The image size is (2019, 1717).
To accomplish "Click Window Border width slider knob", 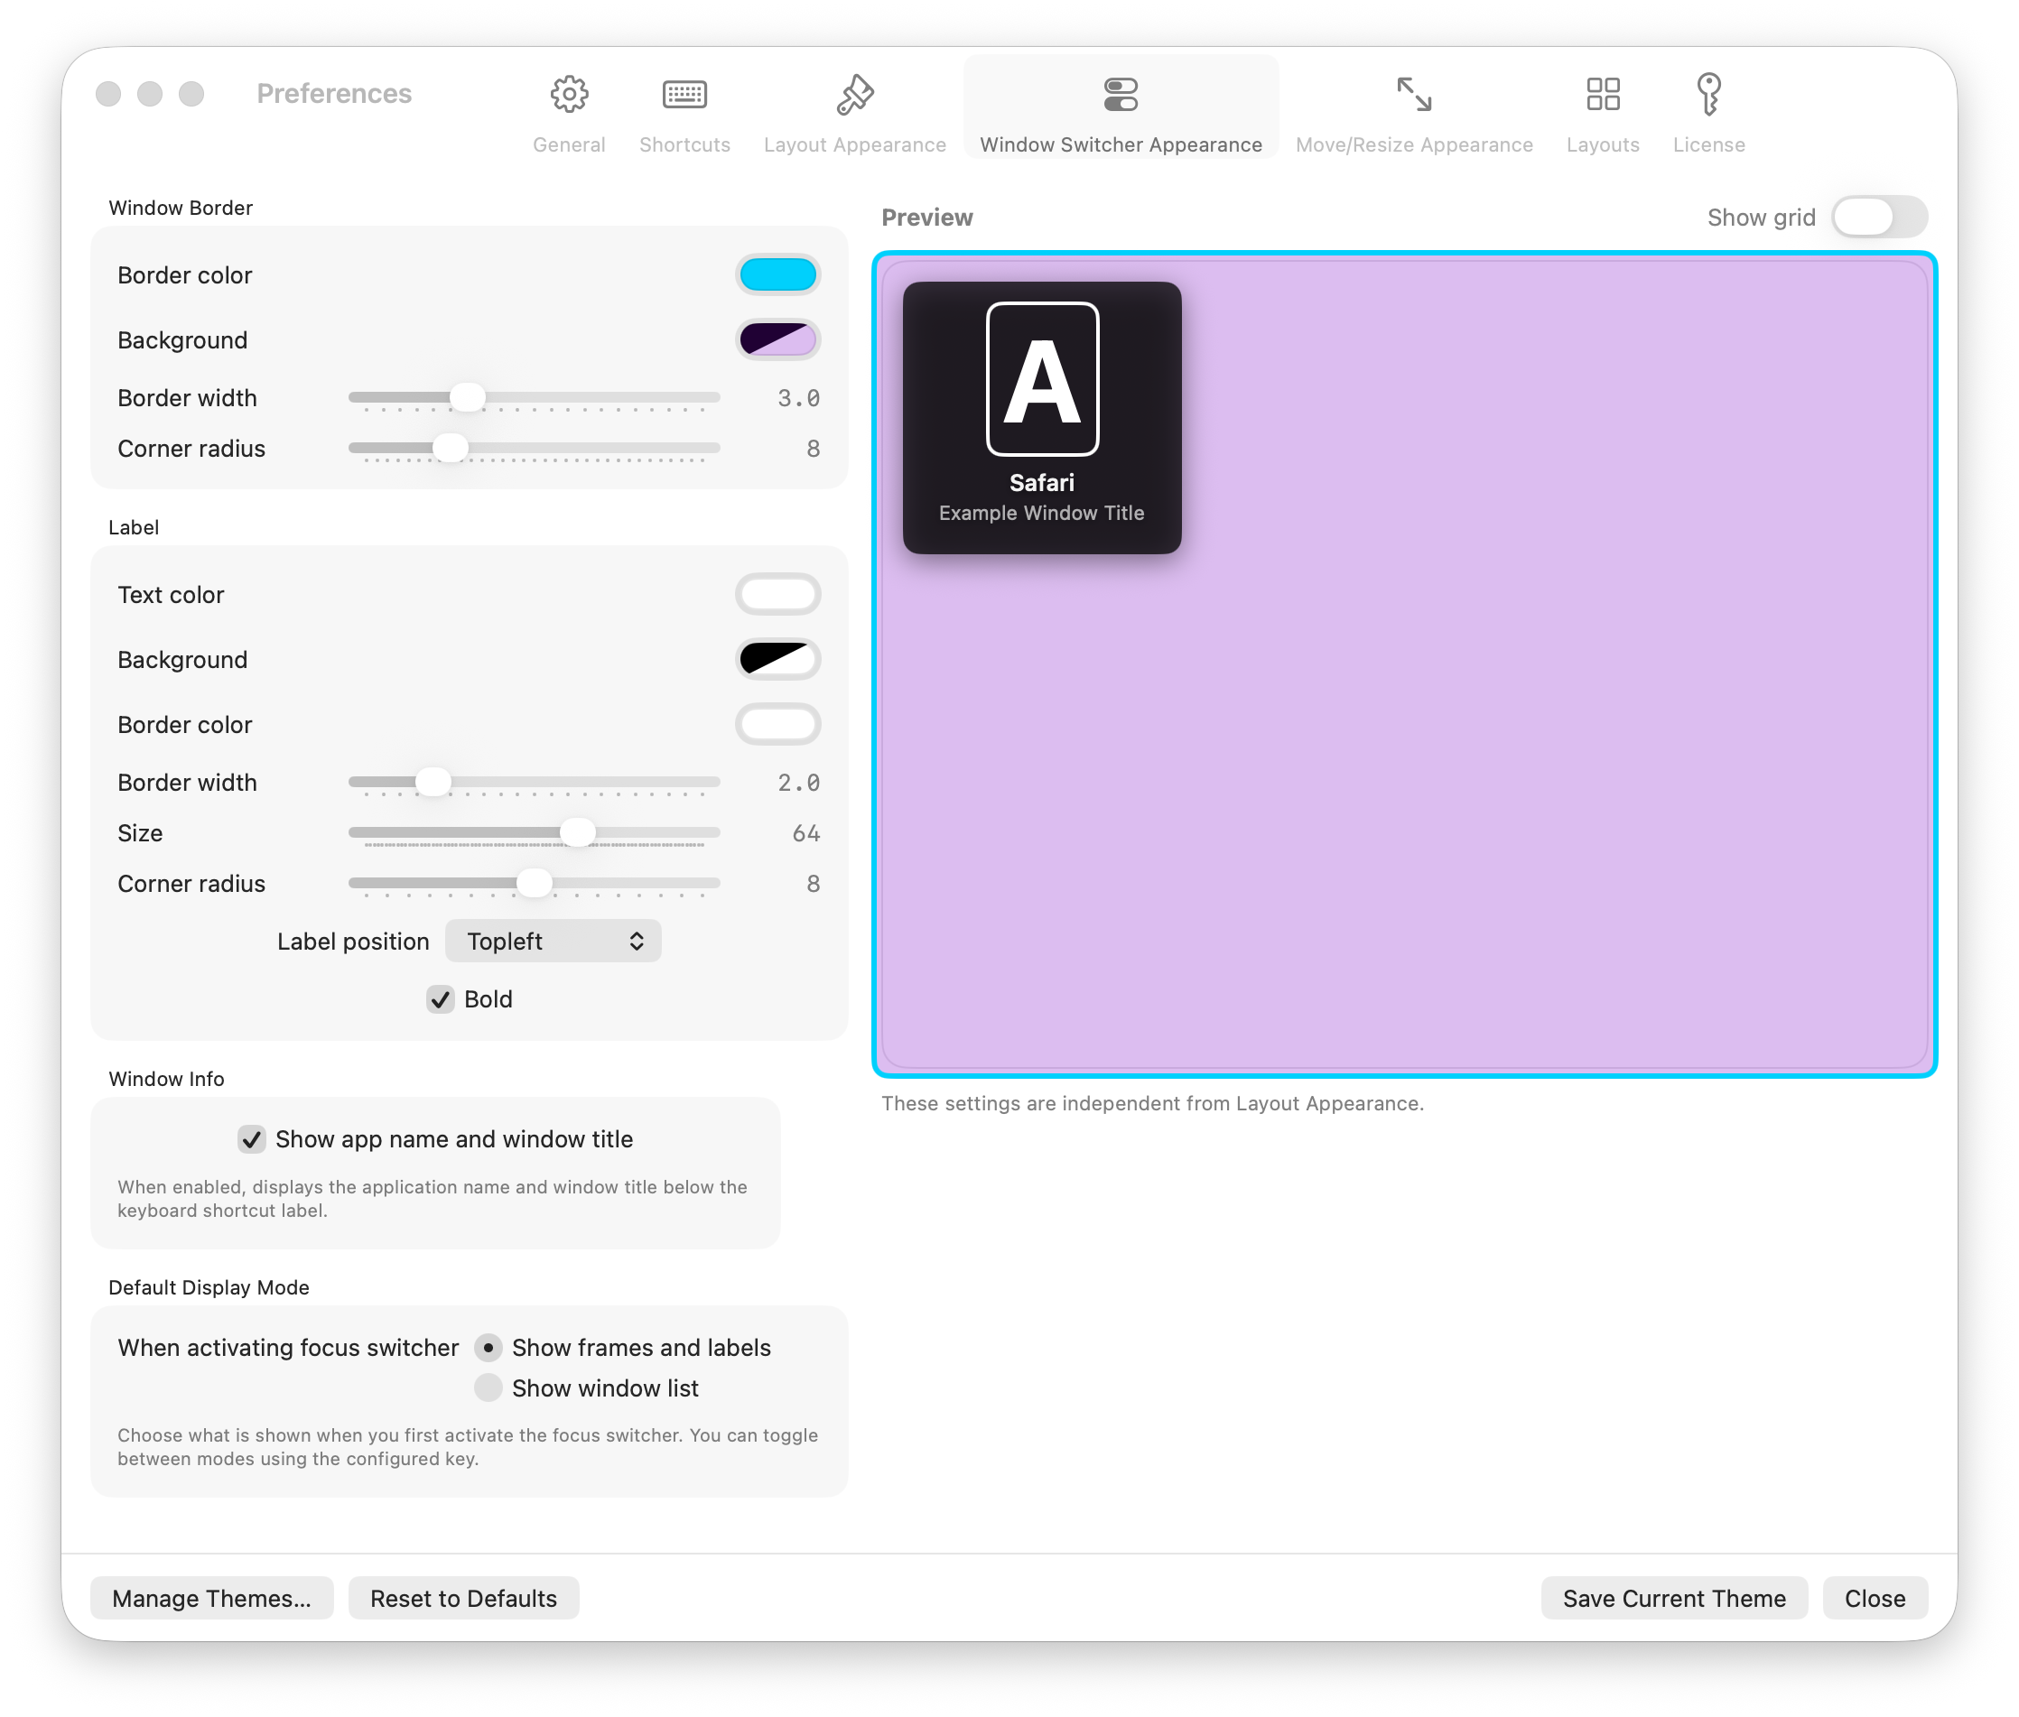I will pos(467,397).
